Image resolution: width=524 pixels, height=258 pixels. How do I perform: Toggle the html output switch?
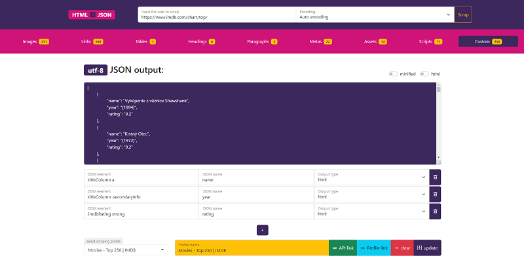click(424, 74)
